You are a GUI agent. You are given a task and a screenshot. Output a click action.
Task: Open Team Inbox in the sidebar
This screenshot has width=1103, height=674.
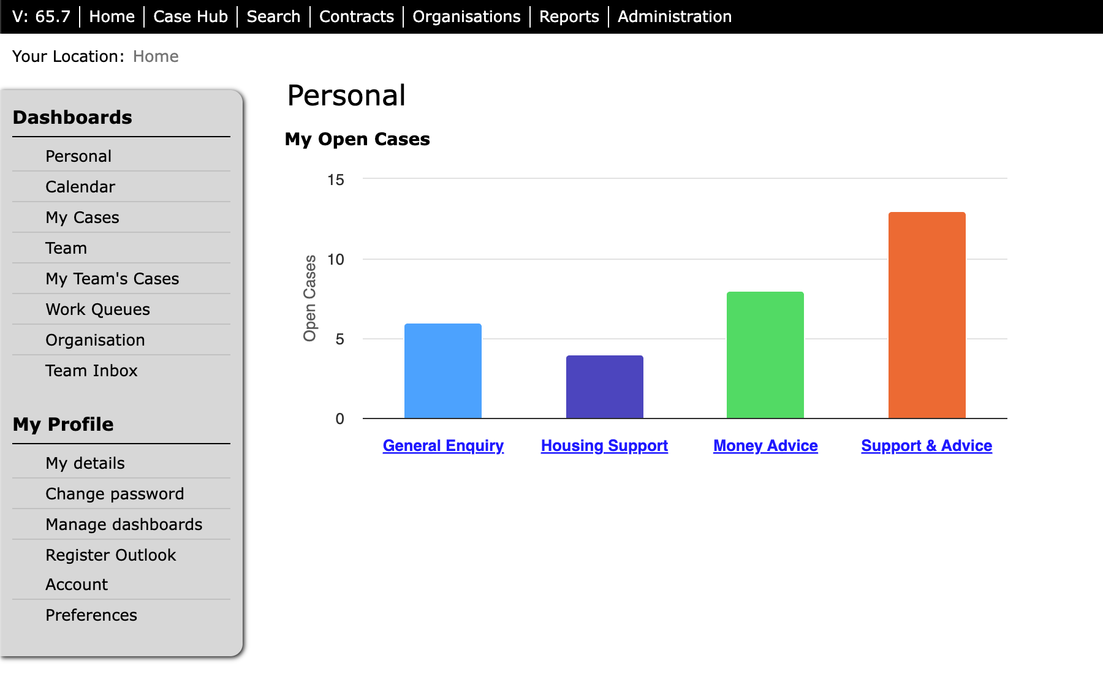coord(91,371)
